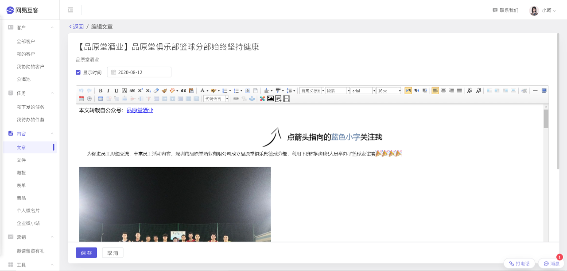The image size is (567, 271).
Task: Open the 海报 content page
Action: [21, 172]
